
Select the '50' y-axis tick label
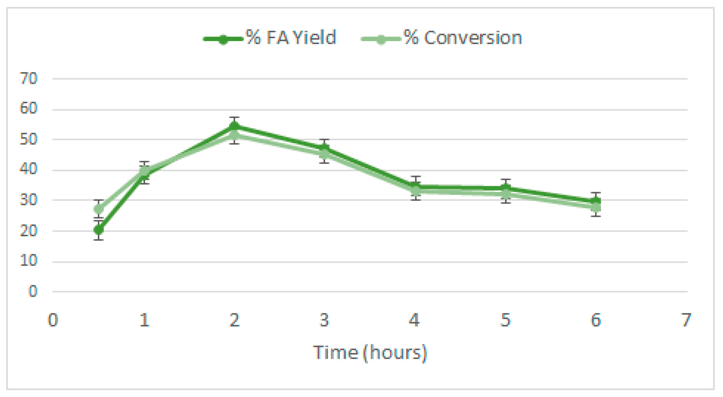point(29,139)
